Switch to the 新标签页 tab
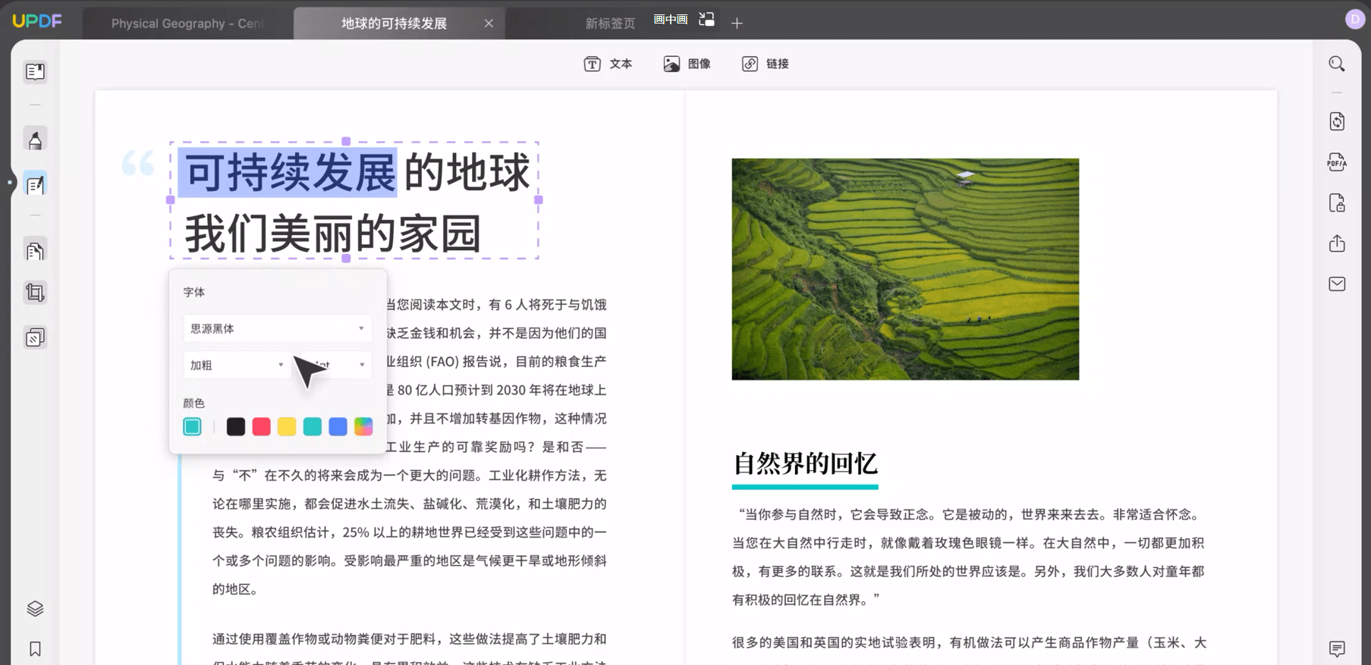This screenshot has height=665, width=1371. click(x=610, y=24)
